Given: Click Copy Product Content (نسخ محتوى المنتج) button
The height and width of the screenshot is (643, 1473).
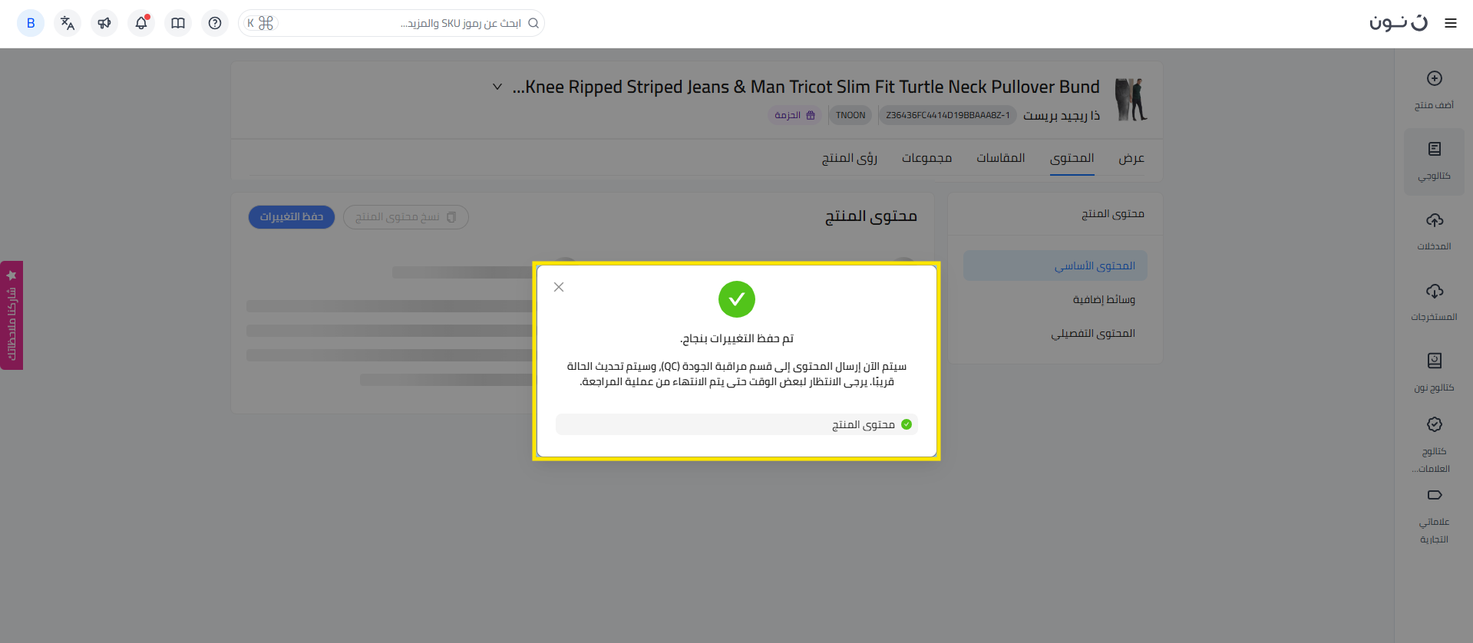Looking at the screenshot, I should [406, 217].
